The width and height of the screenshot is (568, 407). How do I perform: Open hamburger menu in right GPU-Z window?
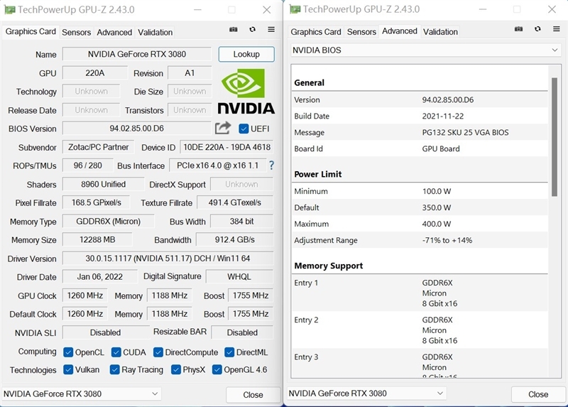coord(557,29)
